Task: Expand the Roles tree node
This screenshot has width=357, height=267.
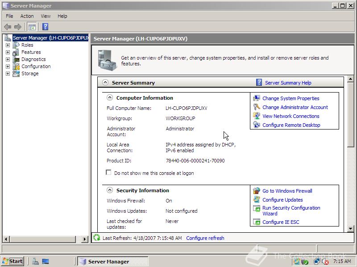Action: [x=8, y=45]
